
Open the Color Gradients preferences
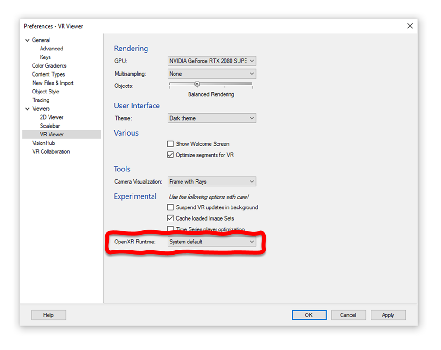[49, 65]
